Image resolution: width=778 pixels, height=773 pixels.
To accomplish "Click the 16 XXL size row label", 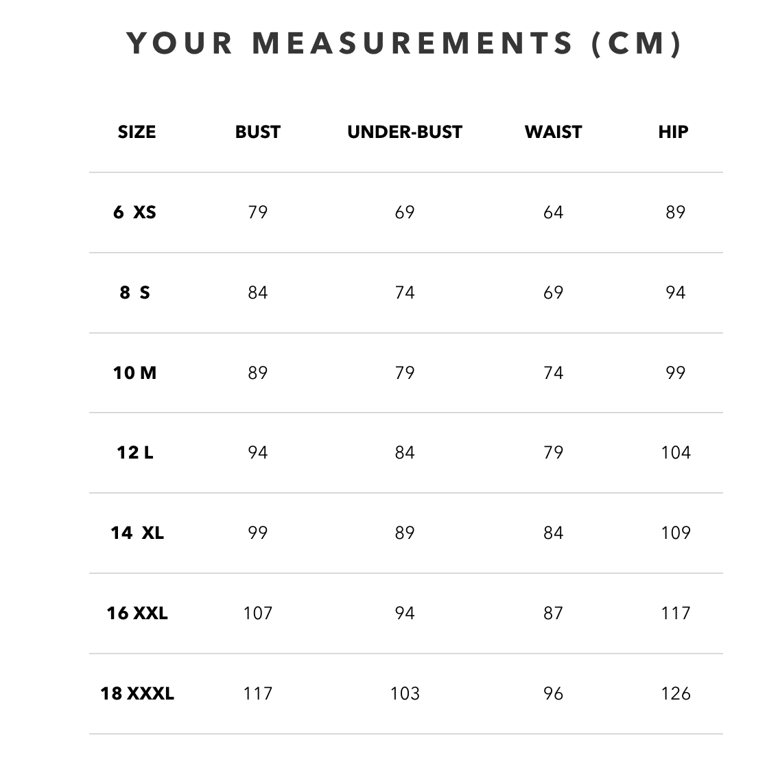I will 137,613.
